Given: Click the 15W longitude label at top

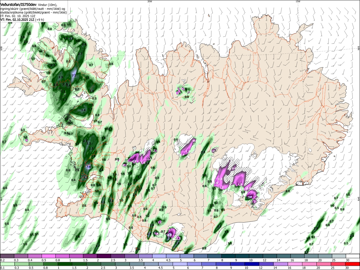Looking at the screenshot, I should [298, 1].
